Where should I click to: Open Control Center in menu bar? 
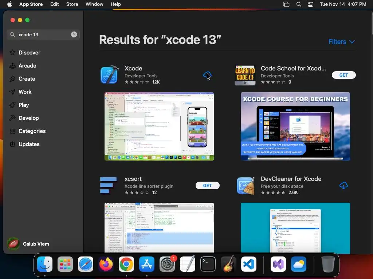pos(311,4)
